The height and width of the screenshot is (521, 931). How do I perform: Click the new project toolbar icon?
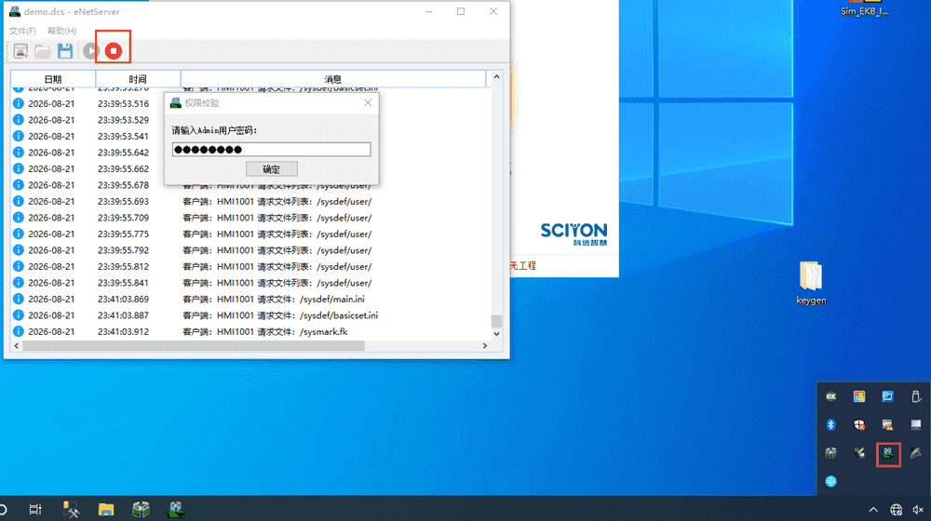coord(20,51)
